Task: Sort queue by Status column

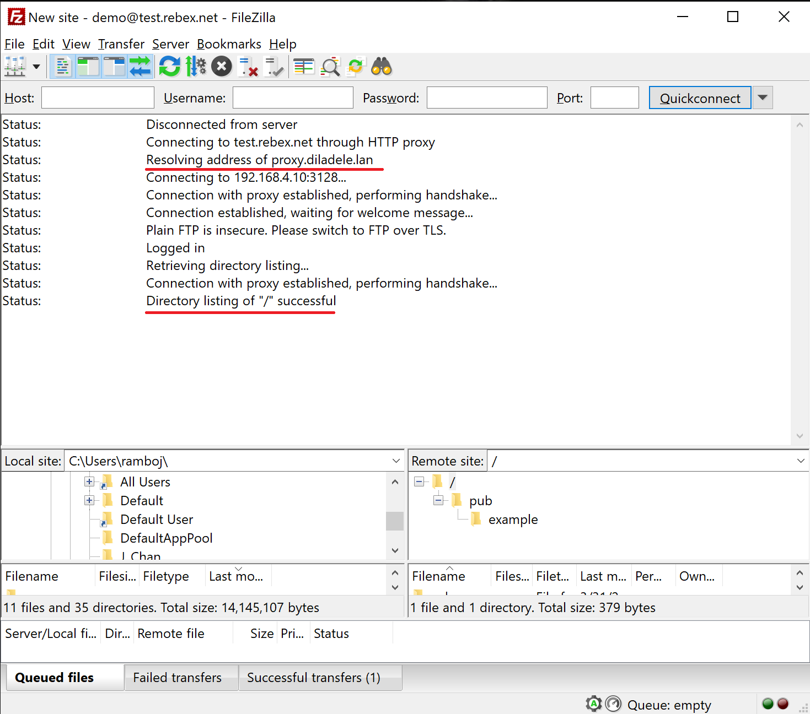Action: (x=351, y=634)
